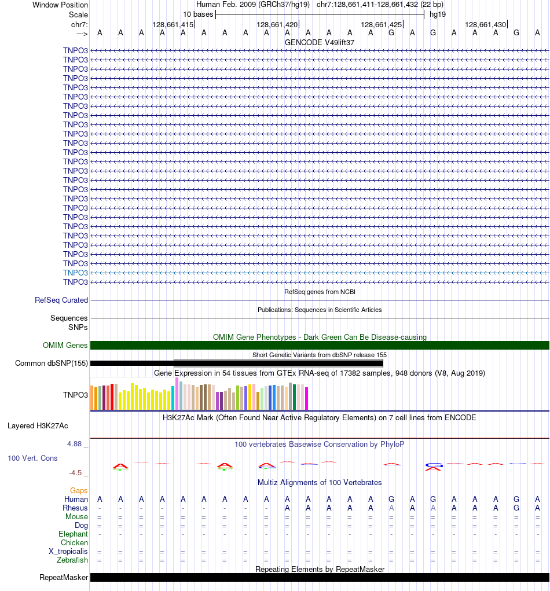
Task: Click the orange Gaps row label
Action: [79, 491]
